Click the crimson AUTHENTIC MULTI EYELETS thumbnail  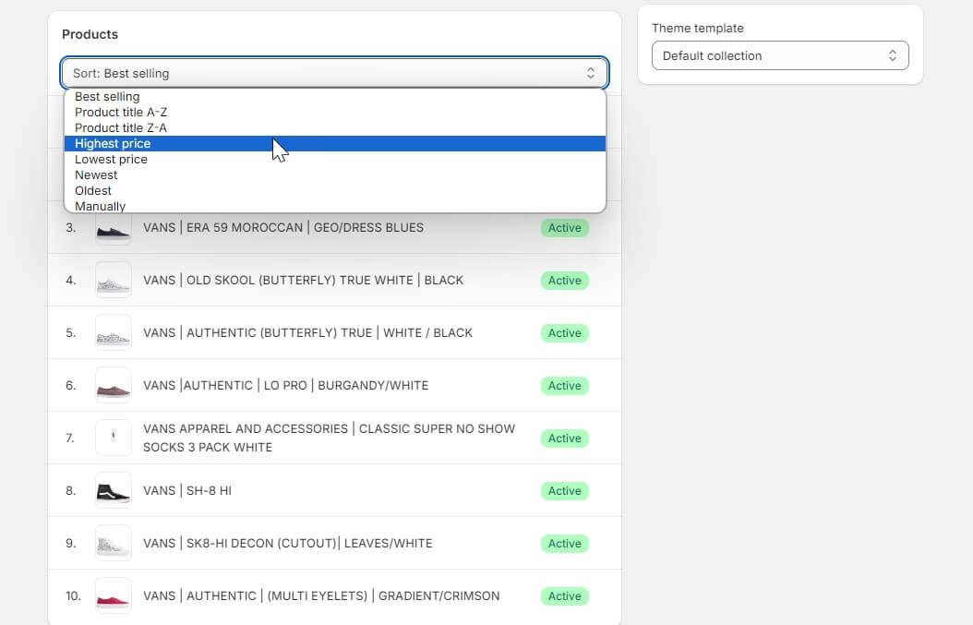point(113,595)
